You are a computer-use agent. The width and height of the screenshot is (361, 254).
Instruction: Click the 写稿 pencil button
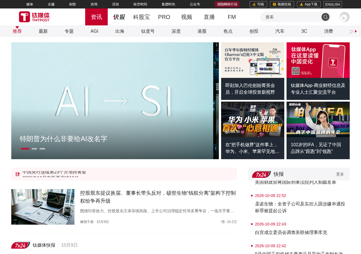click(x=258, y=4)
